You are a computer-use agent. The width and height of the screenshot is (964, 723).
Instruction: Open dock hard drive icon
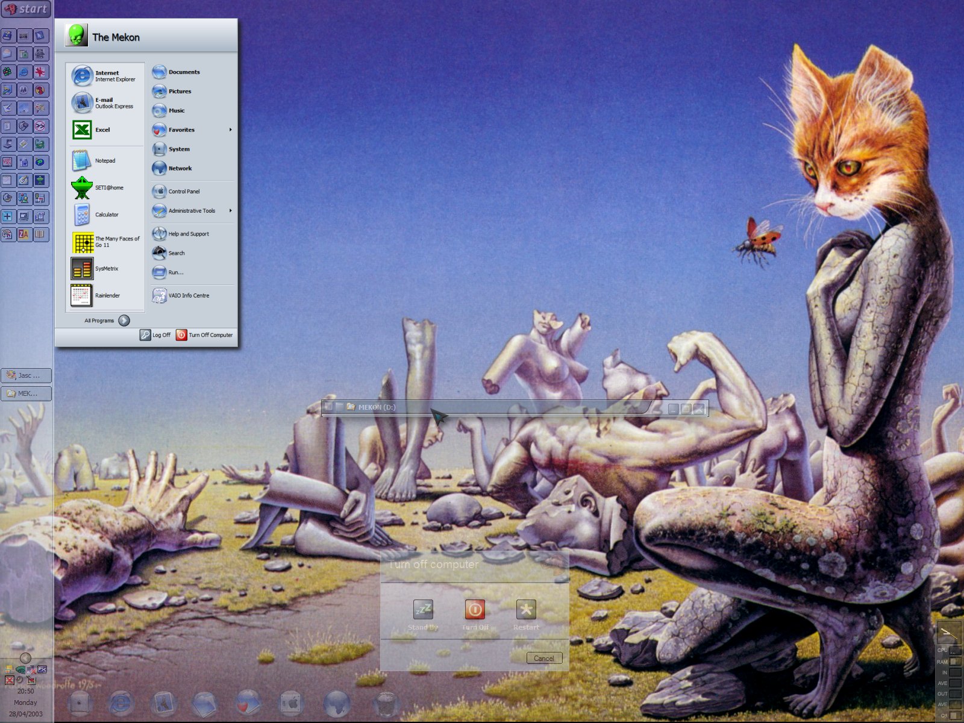point(80,703)
